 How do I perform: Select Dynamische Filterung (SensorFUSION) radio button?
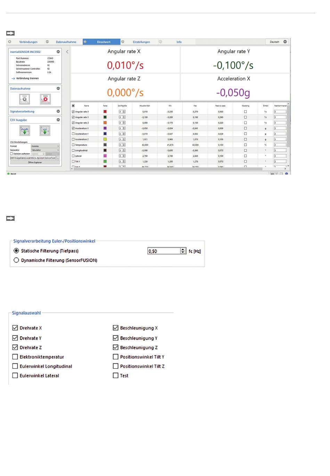[16, 260]
